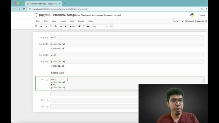Open a new browser tab with plus
Image resolution: width=219 pixels, height=123 pixels.
pyautogui.click(x=65, y=4)
